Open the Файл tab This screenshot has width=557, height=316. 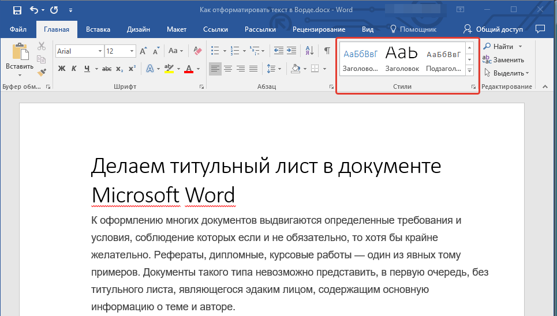(x=18, y=29)
